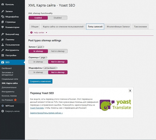Click the Yoast Translate chameleon logo
Viewport: 156px width, 140px height.
105,105
